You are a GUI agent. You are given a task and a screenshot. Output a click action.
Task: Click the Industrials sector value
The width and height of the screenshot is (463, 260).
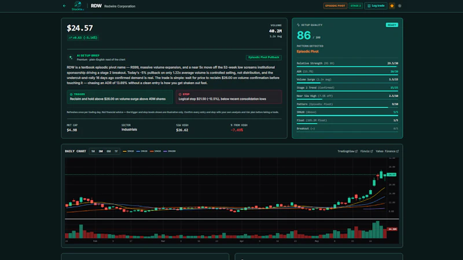(x=129, y=129)
